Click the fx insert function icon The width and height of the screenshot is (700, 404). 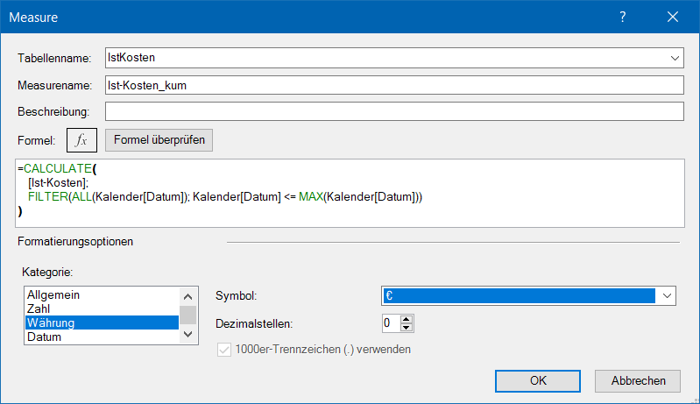(82, 140)
